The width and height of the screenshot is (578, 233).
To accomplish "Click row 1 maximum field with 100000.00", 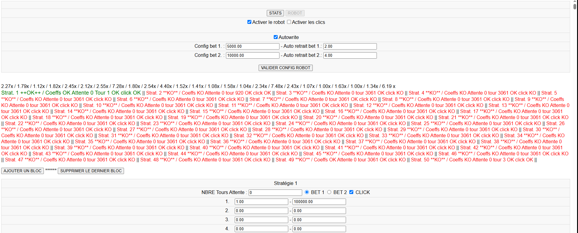I will point(319,202).
